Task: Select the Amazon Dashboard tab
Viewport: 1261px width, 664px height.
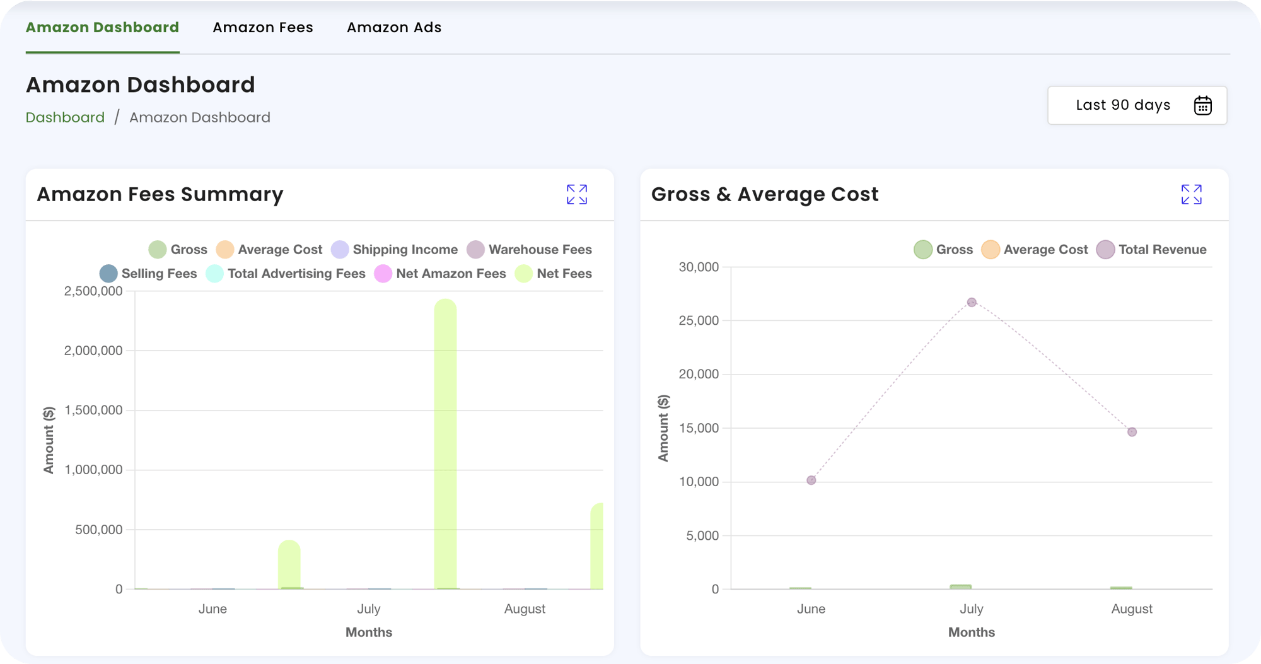Action: tap(102, 27)
